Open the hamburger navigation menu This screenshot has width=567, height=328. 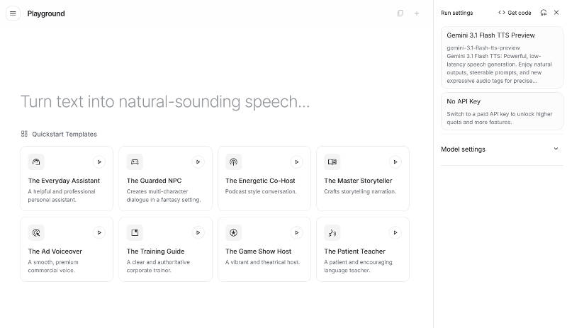coord(13,13)
